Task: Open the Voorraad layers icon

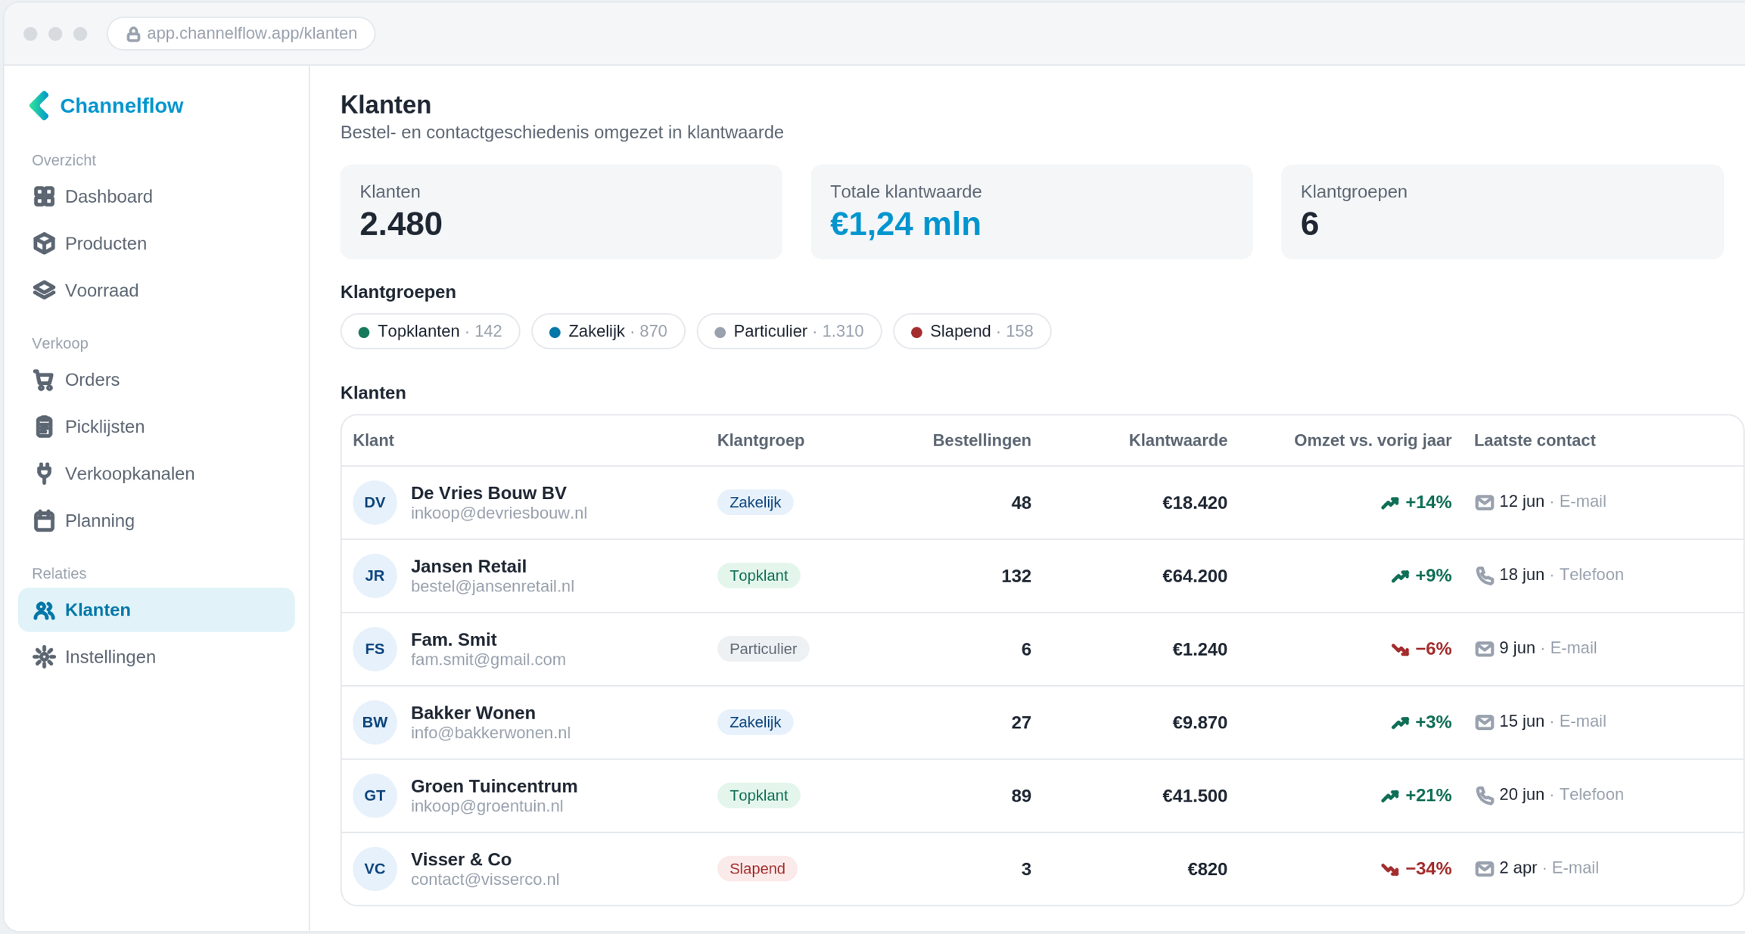Action: coord(44,290)
